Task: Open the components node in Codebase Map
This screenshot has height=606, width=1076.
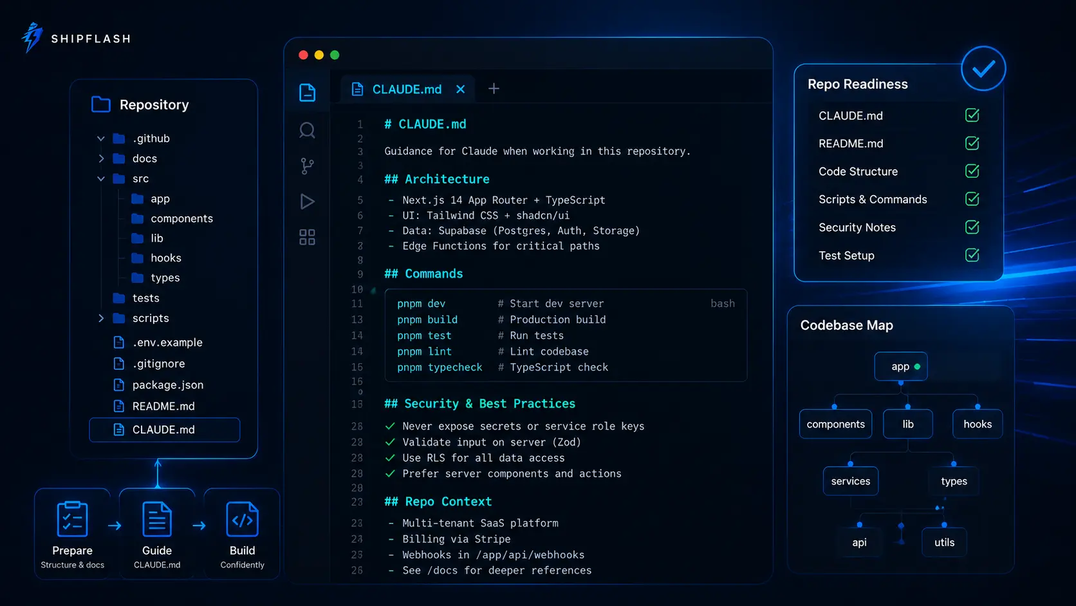Action: click(835, 424)
